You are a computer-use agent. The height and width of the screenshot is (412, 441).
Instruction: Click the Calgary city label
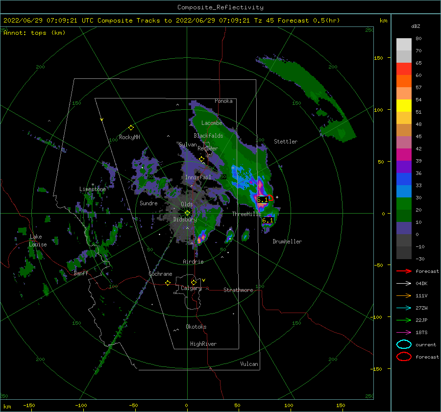coord(191,288)
